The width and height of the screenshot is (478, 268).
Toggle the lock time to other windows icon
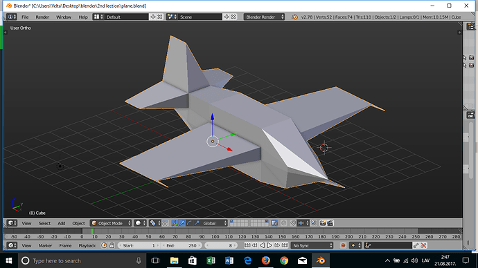(112, 245)
